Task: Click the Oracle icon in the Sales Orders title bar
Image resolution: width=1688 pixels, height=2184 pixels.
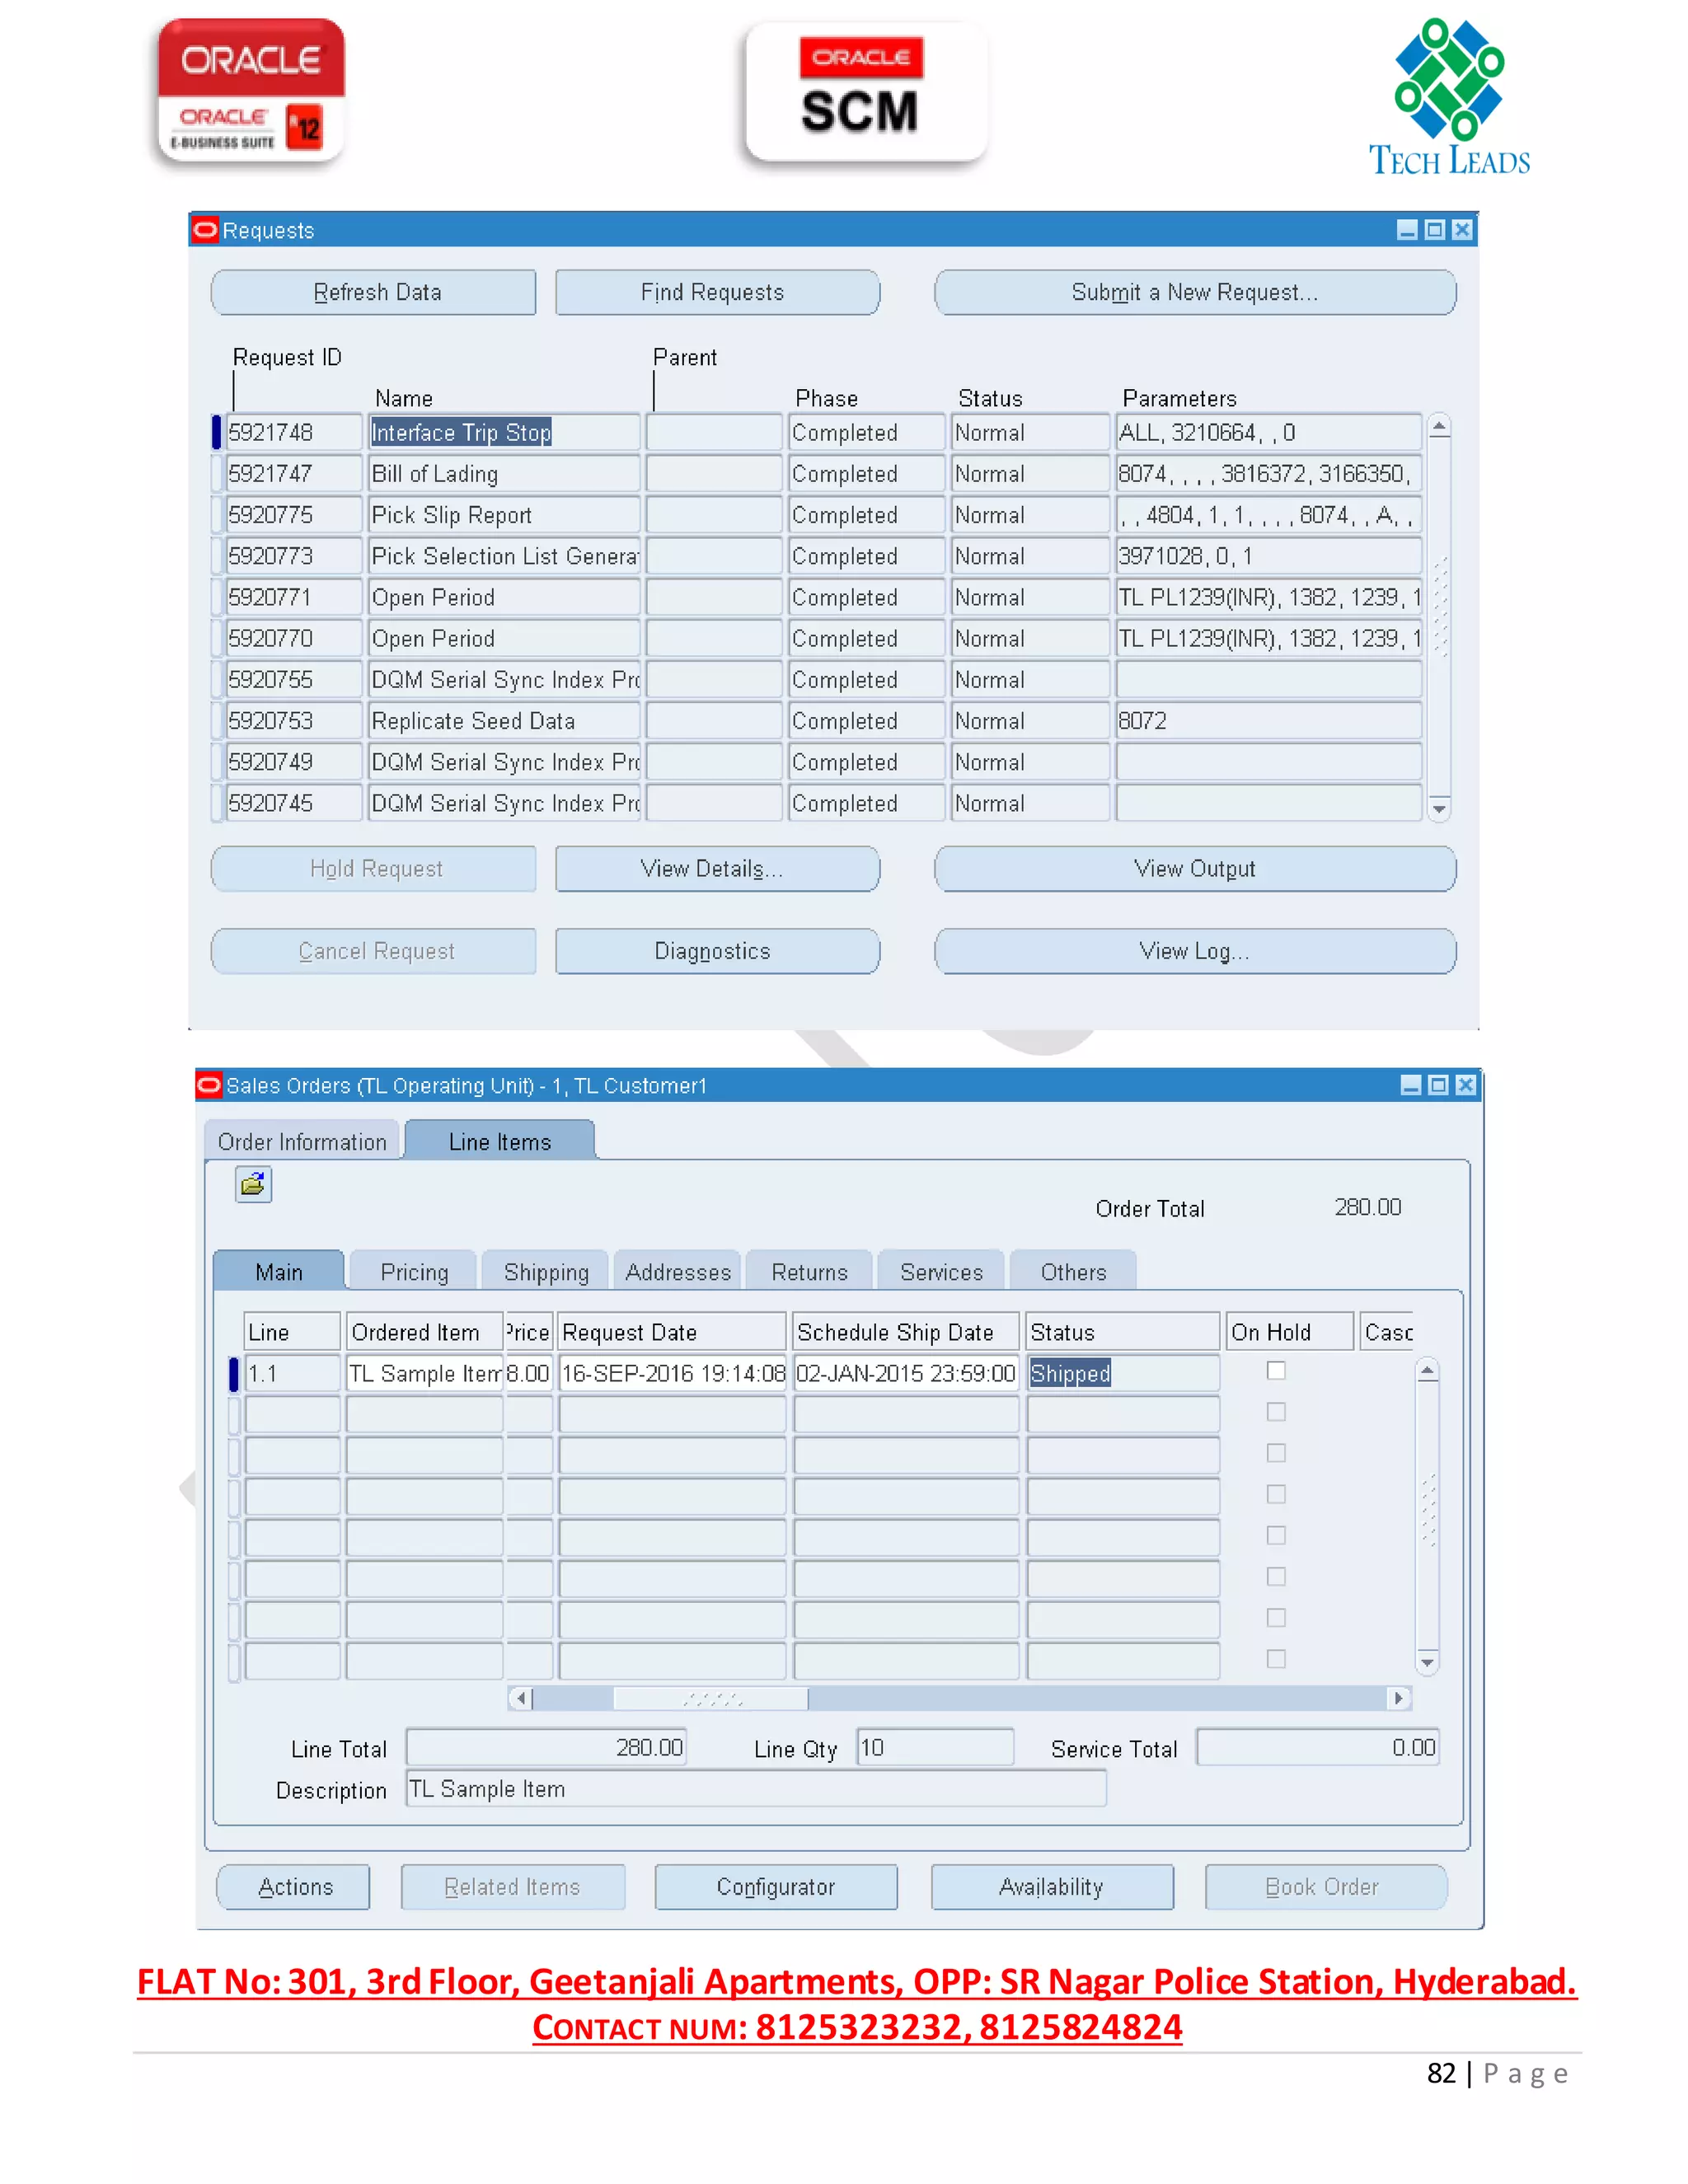Action: coord(209,1085)
